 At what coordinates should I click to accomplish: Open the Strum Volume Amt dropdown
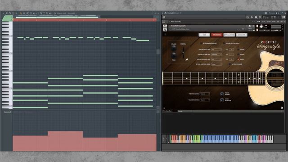[216, 54]
